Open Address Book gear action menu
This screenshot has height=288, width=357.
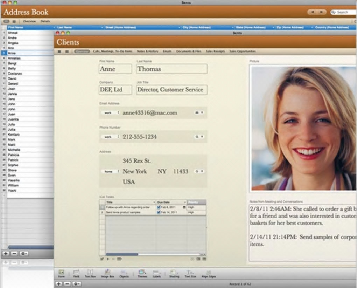click(x=24, y=253)
